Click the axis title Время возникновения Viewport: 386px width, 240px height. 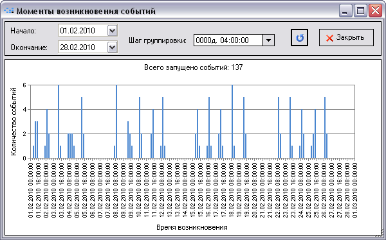click(192, 227)
